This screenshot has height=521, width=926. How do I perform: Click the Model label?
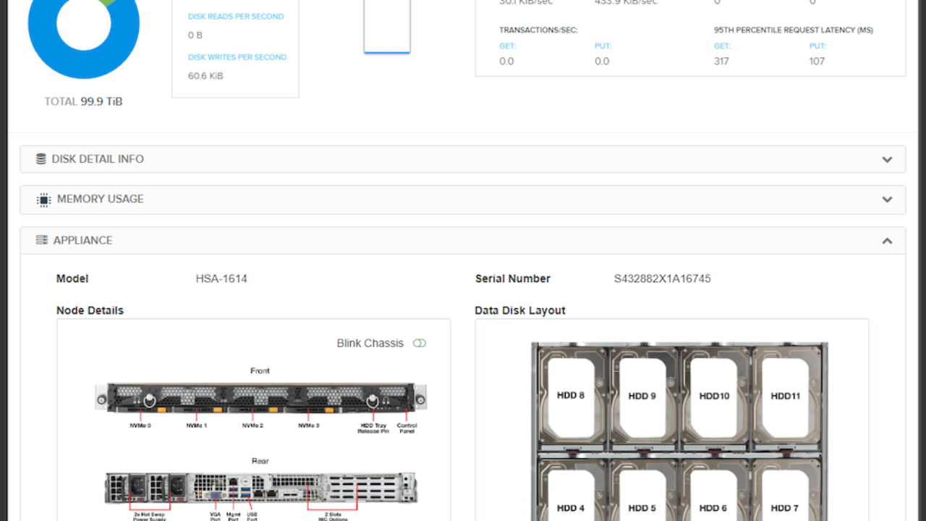click(72, 279)
